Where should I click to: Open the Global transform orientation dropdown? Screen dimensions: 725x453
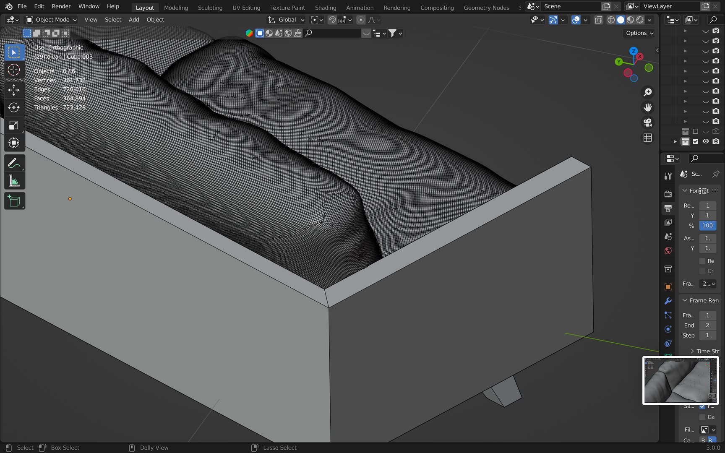[286, 20]
